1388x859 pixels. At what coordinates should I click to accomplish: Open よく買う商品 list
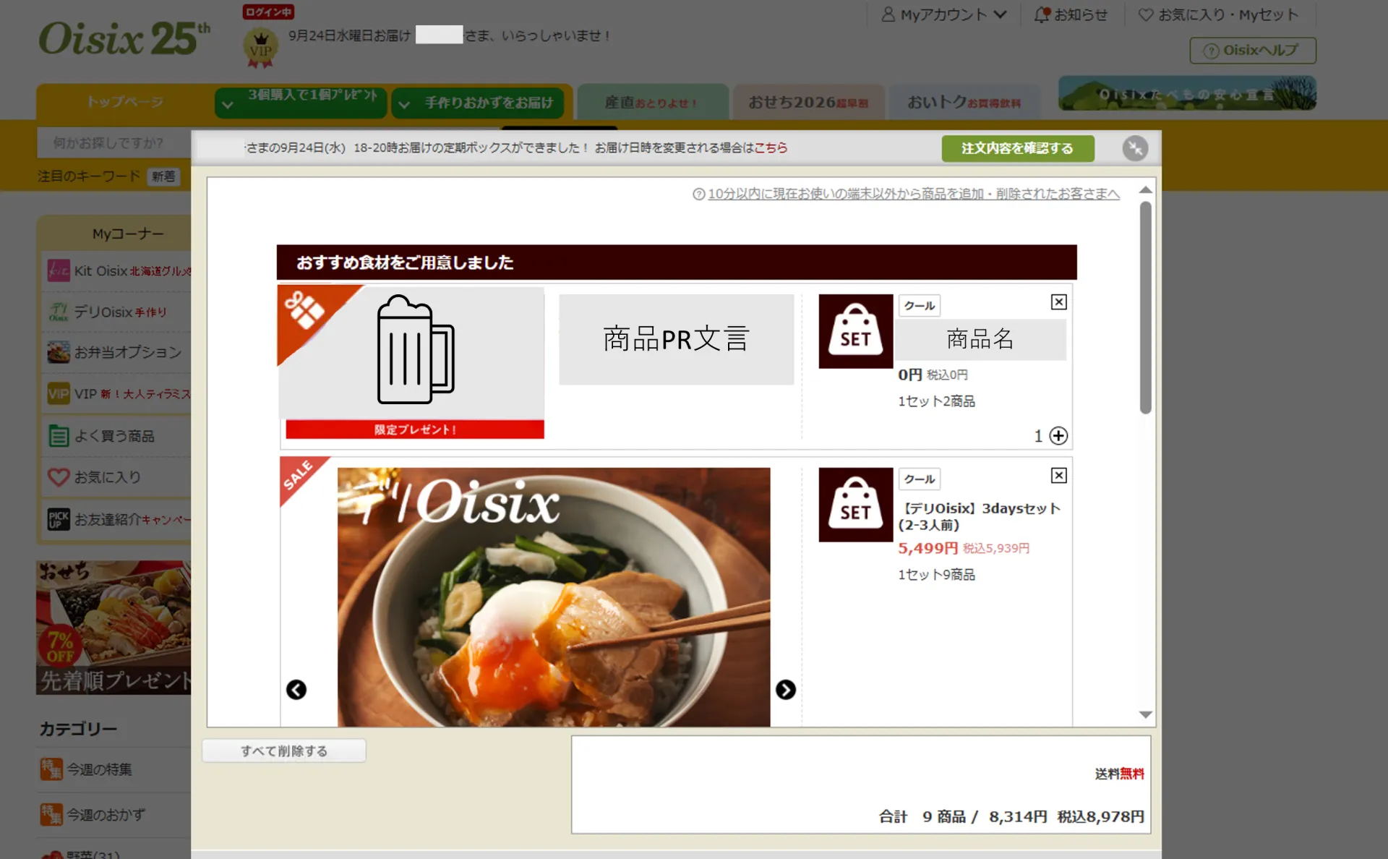click(117, 436)
